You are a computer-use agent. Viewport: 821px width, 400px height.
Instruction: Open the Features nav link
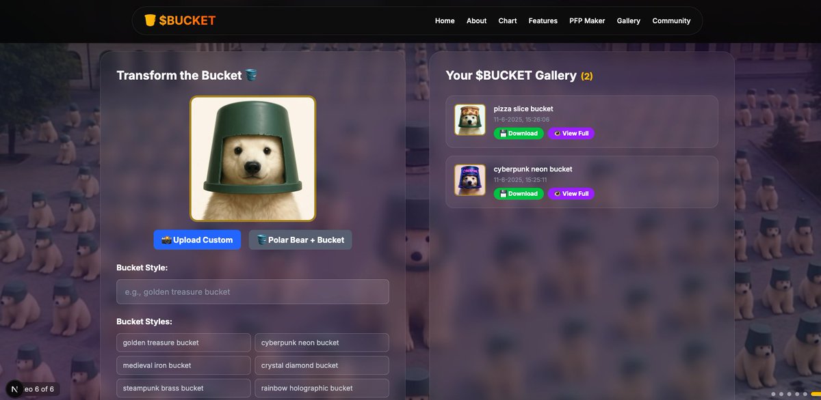click(x=543, y=20)
